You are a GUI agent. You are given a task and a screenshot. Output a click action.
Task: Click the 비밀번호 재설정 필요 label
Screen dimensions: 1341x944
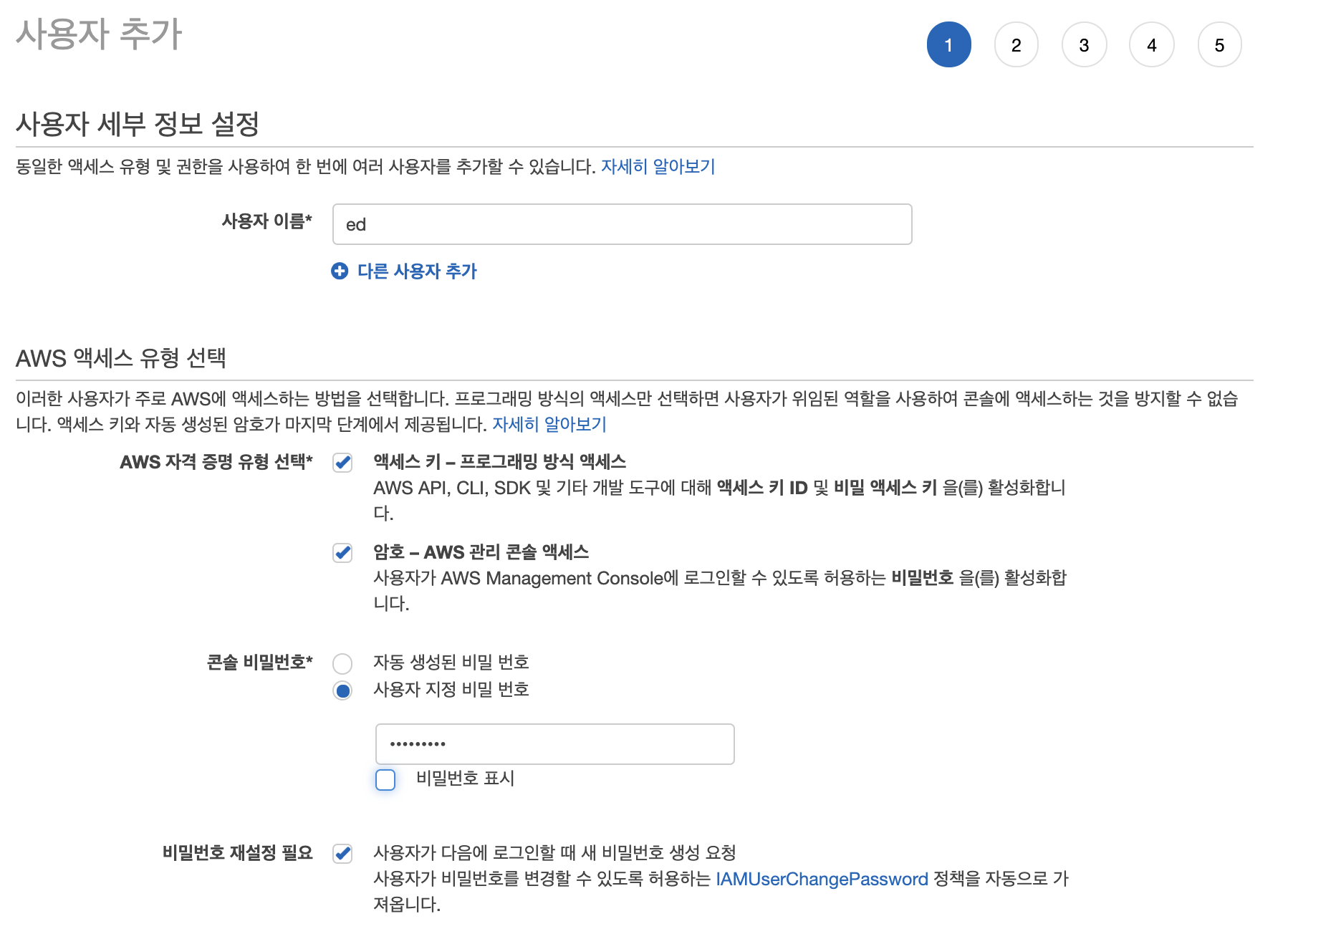238,852
